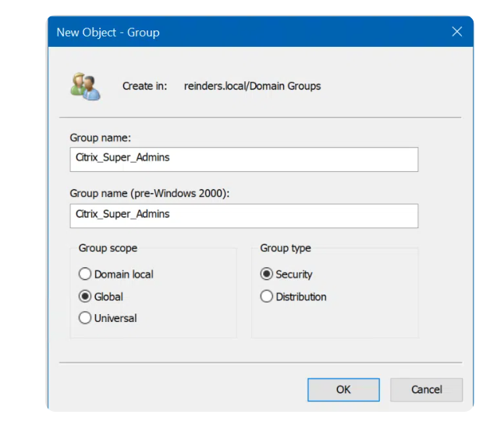Click the 'Create in:' label
The height and width of the screenshot is (422, 504).
tap(144, 86)
